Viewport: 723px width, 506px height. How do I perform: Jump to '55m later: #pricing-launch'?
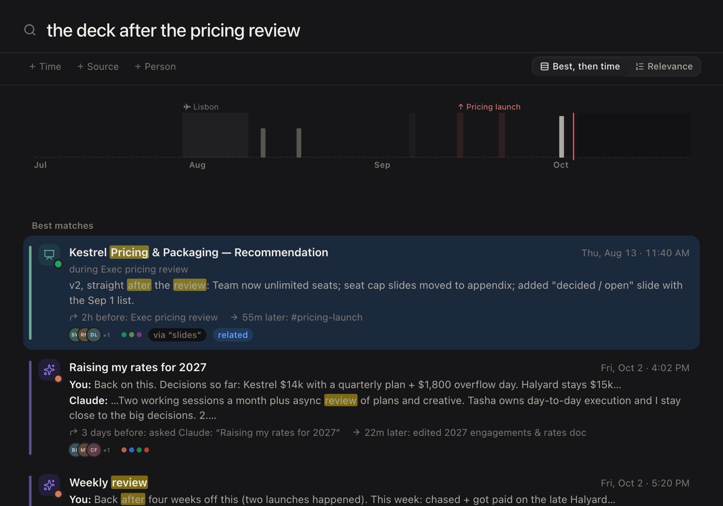click(296, 318)
